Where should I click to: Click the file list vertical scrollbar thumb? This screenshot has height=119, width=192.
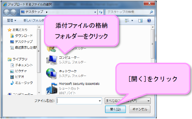click(x=152, y=44)
